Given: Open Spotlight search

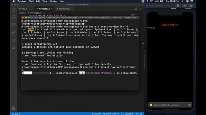Looking at the screenshot, I should [183, 1].
